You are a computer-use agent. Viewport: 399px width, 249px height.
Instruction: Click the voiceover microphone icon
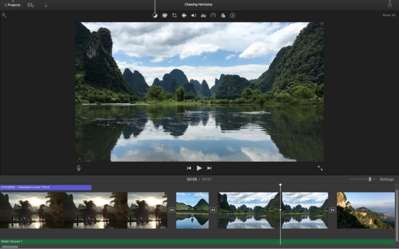[79, 168]
